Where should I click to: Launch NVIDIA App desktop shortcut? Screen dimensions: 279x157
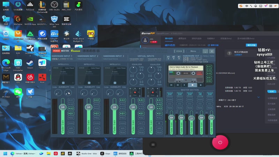click(x=30, y=21)
